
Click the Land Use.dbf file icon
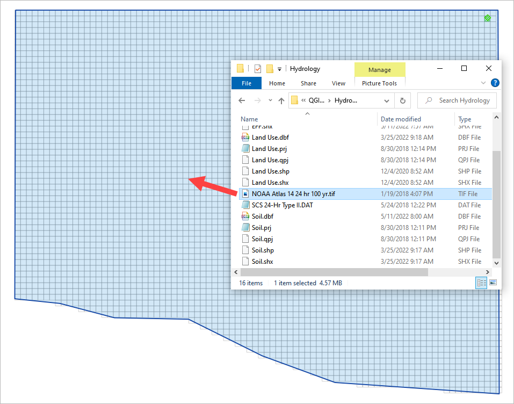[245, 138]
